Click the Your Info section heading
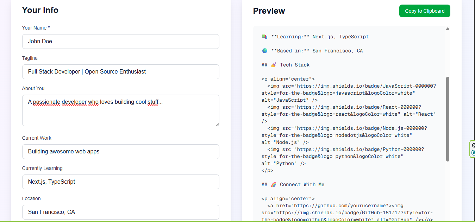This screenshot has width=475, height=222. point(40,10)
